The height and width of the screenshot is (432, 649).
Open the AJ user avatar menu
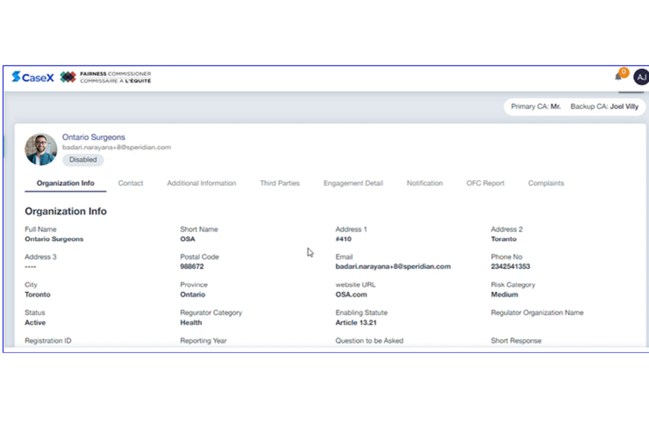pyautogui.click(x=641, y=77)
